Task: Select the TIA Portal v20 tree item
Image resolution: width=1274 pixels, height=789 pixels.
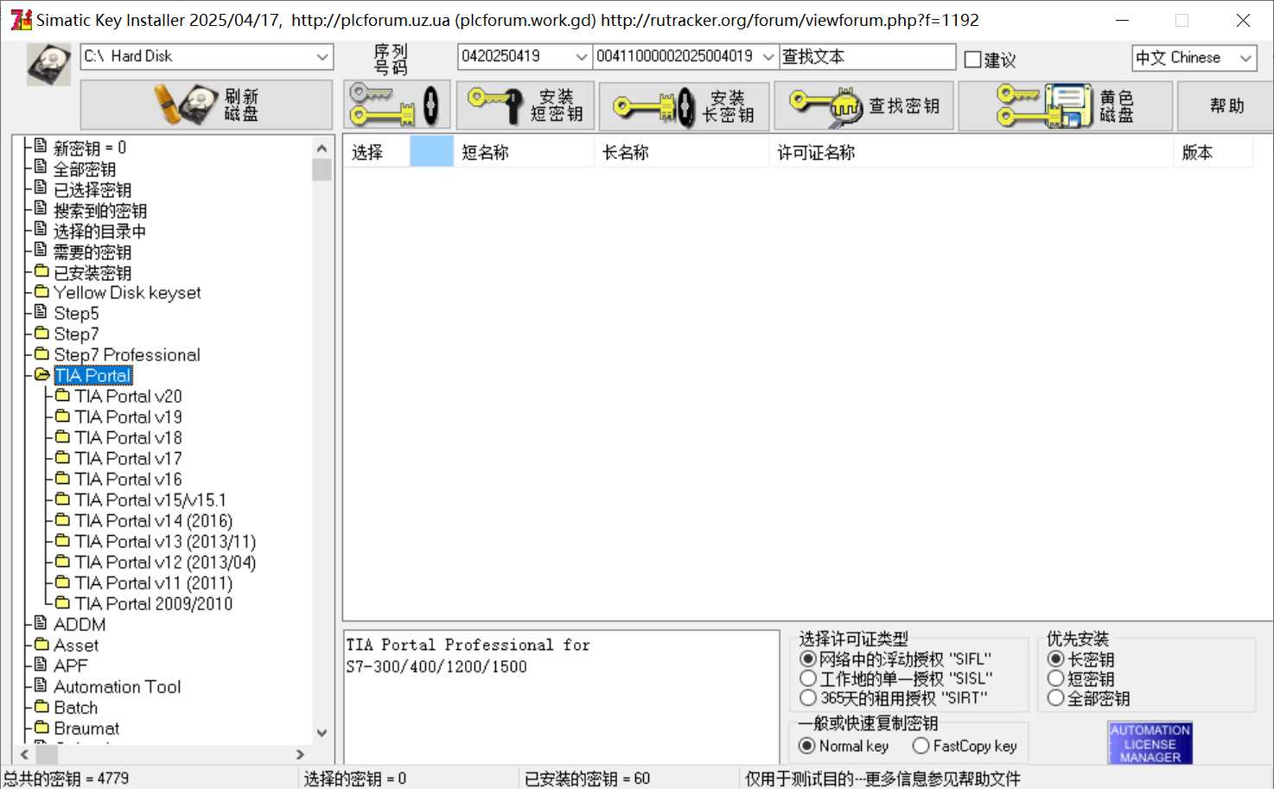Action: click(128, 397)
